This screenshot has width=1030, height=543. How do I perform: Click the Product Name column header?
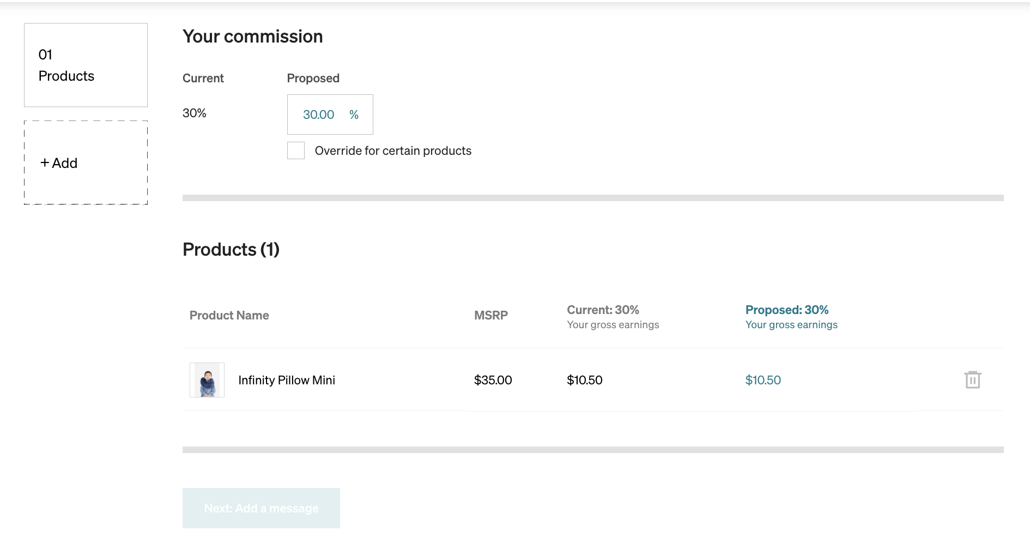pos(229,315)
